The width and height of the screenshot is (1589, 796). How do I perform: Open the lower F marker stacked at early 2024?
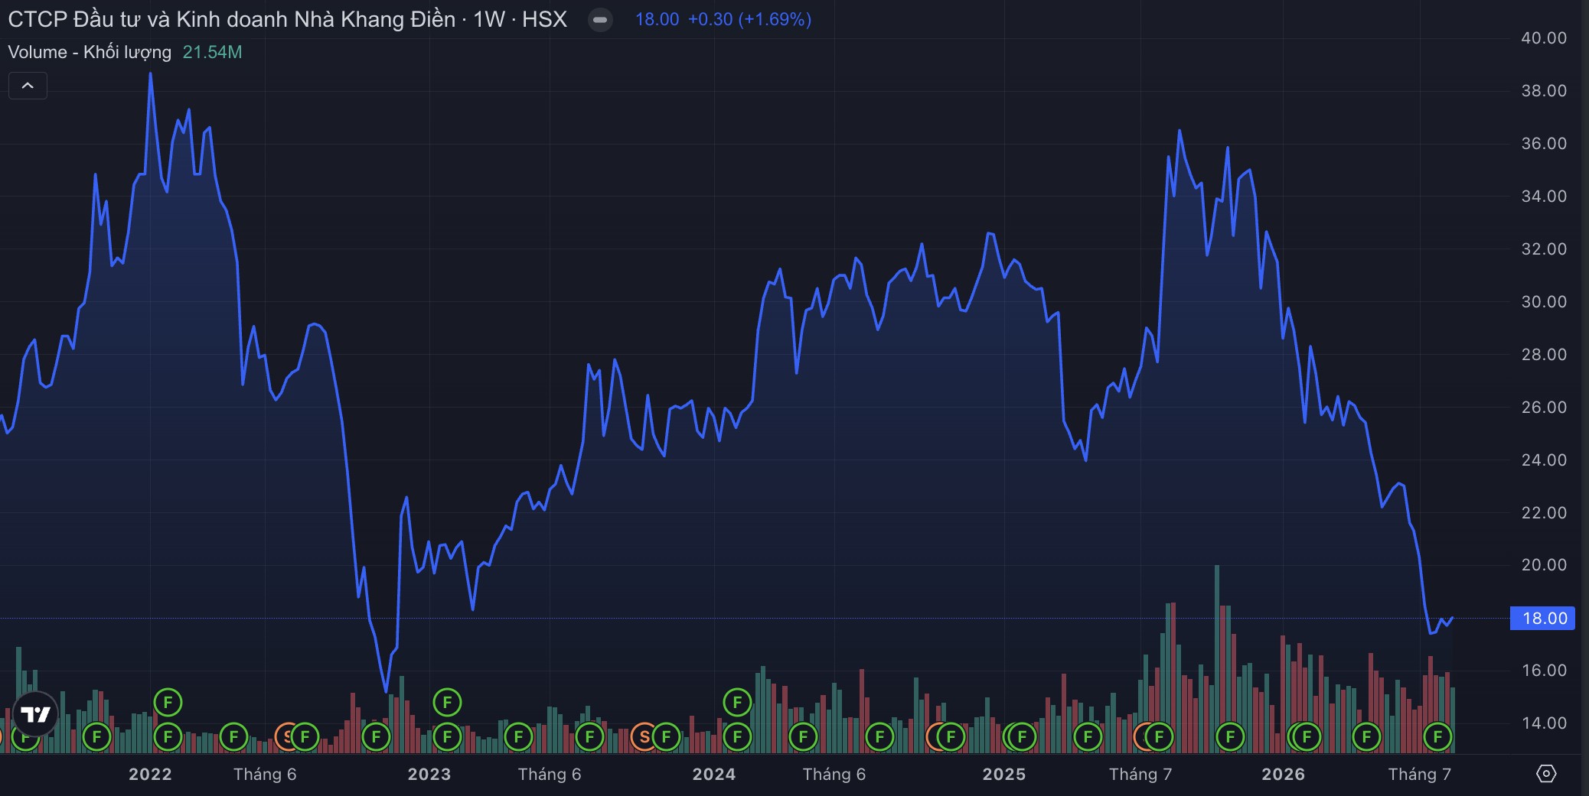tap(737, 737)
